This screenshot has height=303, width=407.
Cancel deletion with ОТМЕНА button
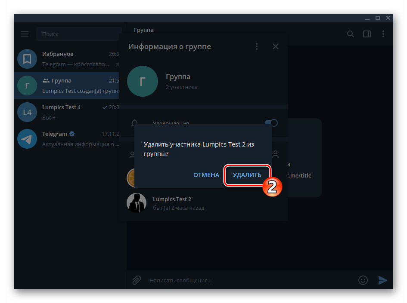point(206,175)
